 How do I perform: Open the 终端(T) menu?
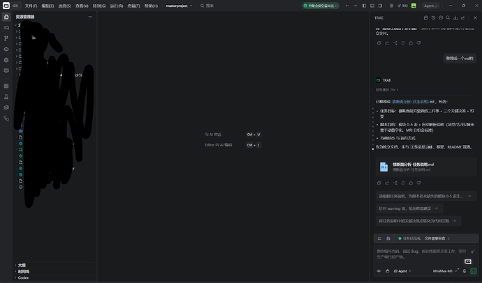[133, 6]
